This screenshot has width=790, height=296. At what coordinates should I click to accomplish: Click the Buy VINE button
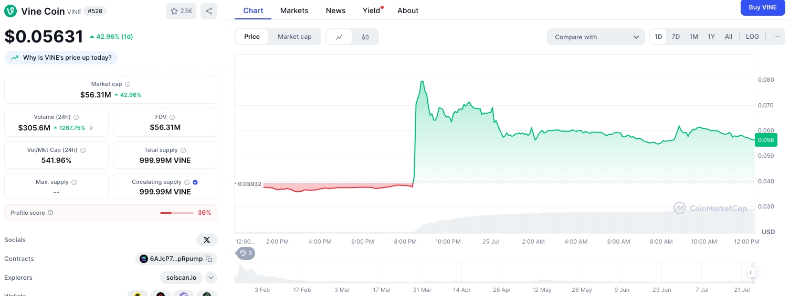(762, 7)
